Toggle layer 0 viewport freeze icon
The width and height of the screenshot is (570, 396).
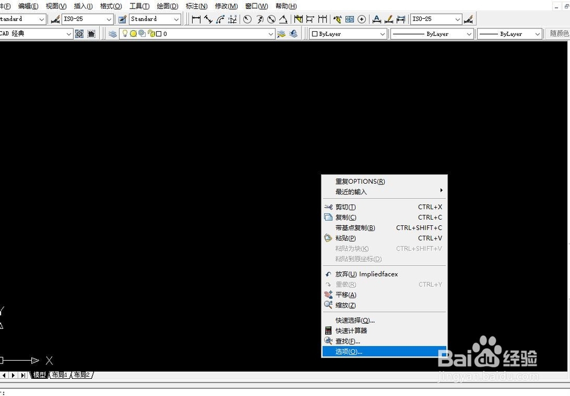(142, 34)
